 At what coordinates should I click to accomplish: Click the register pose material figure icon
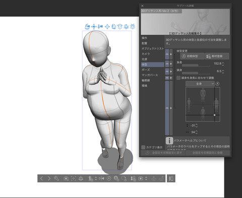91,178
